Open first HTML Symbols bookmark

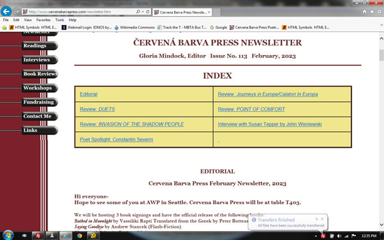[x=33, y=28]
